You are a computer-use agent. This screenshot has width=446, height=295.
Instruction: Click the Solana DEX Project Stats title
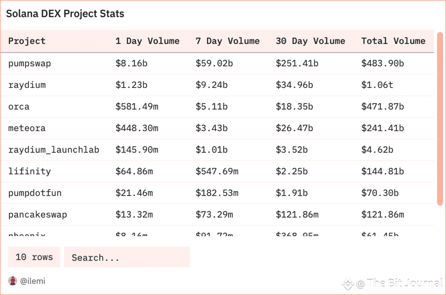pos(65,14)
